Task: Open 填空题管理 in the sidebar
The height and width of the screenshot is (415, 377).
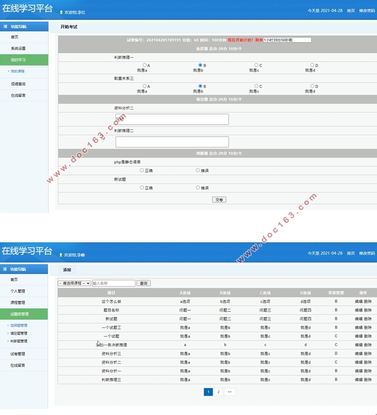Action: tap(19, 333)
